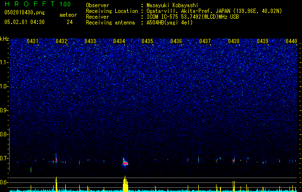
Task: Click the double yellow spikes below 0438
Action: pyautogui.click(x=234, y=186)
